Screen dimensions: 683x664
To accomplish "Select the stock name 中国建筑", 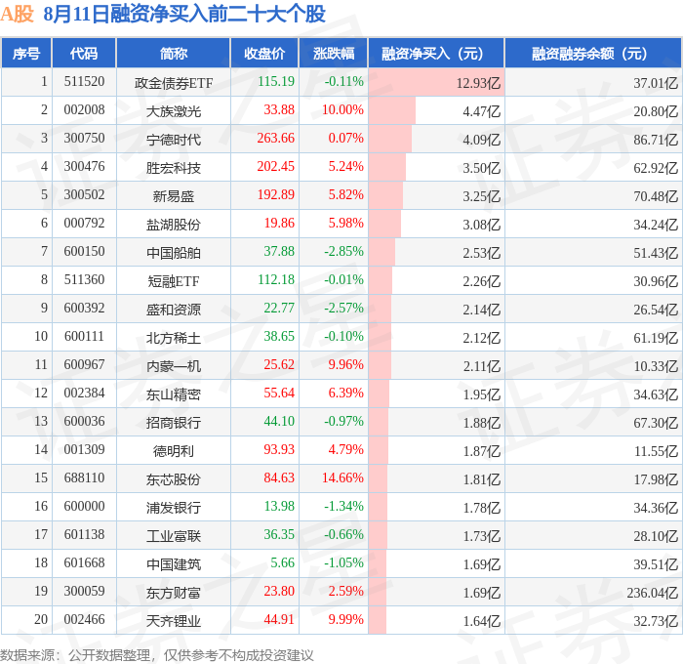I will pos(174,564).
